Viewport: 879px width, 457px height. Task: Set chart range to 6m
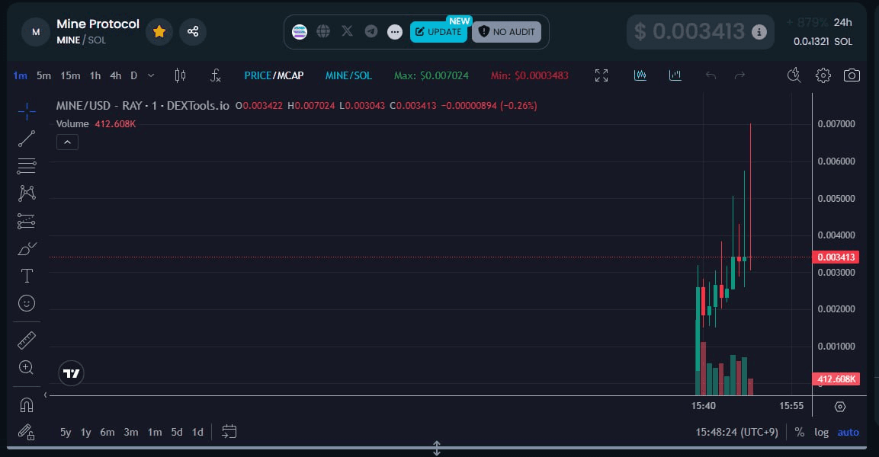click(107, 433)
